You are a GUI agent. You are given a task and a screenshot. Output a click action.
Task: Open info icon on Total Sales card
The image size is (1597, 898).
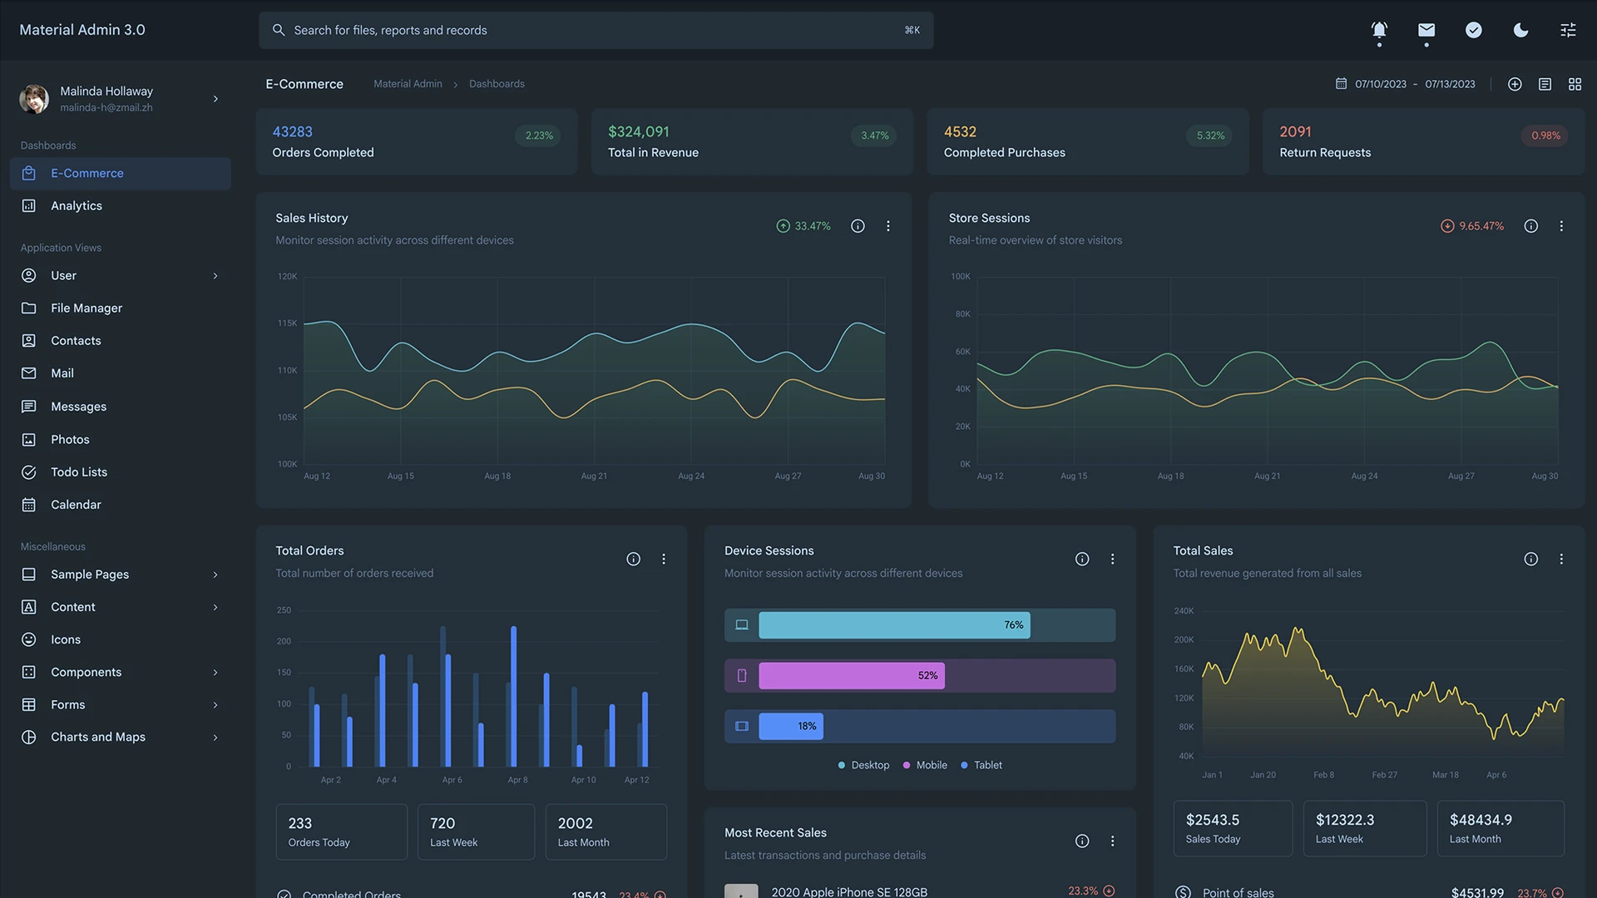point(1530,559)
